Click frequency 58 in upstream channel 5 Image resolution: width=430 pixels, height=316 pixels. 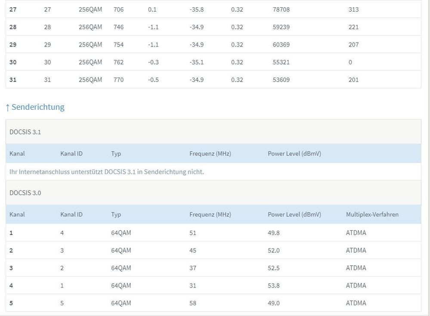[193, 303]
